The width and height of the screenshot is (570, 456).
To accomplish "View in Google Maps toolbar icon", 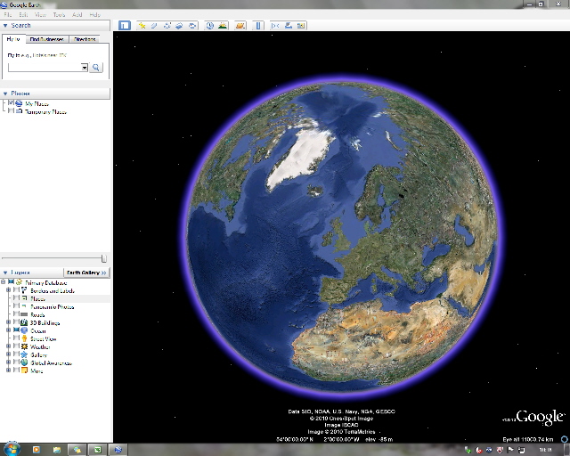I will pos(301,26).
